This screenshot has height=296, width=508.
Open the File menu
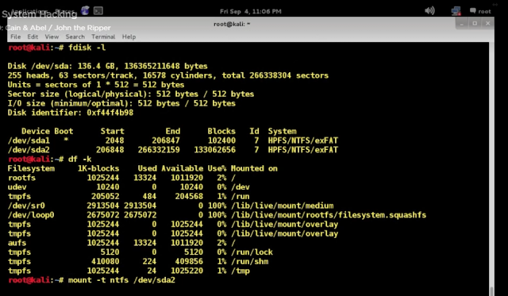(16, 37)
